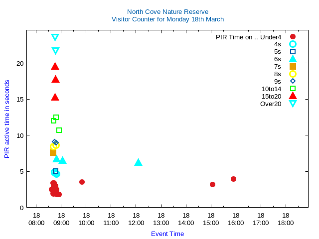The image size is (319, 239).
Task: Select the orange 7s legend square
Action: [293, 67]
